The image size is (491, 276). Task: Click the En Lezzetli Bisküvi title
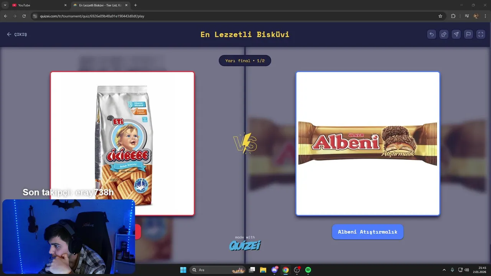click(245, 34)
